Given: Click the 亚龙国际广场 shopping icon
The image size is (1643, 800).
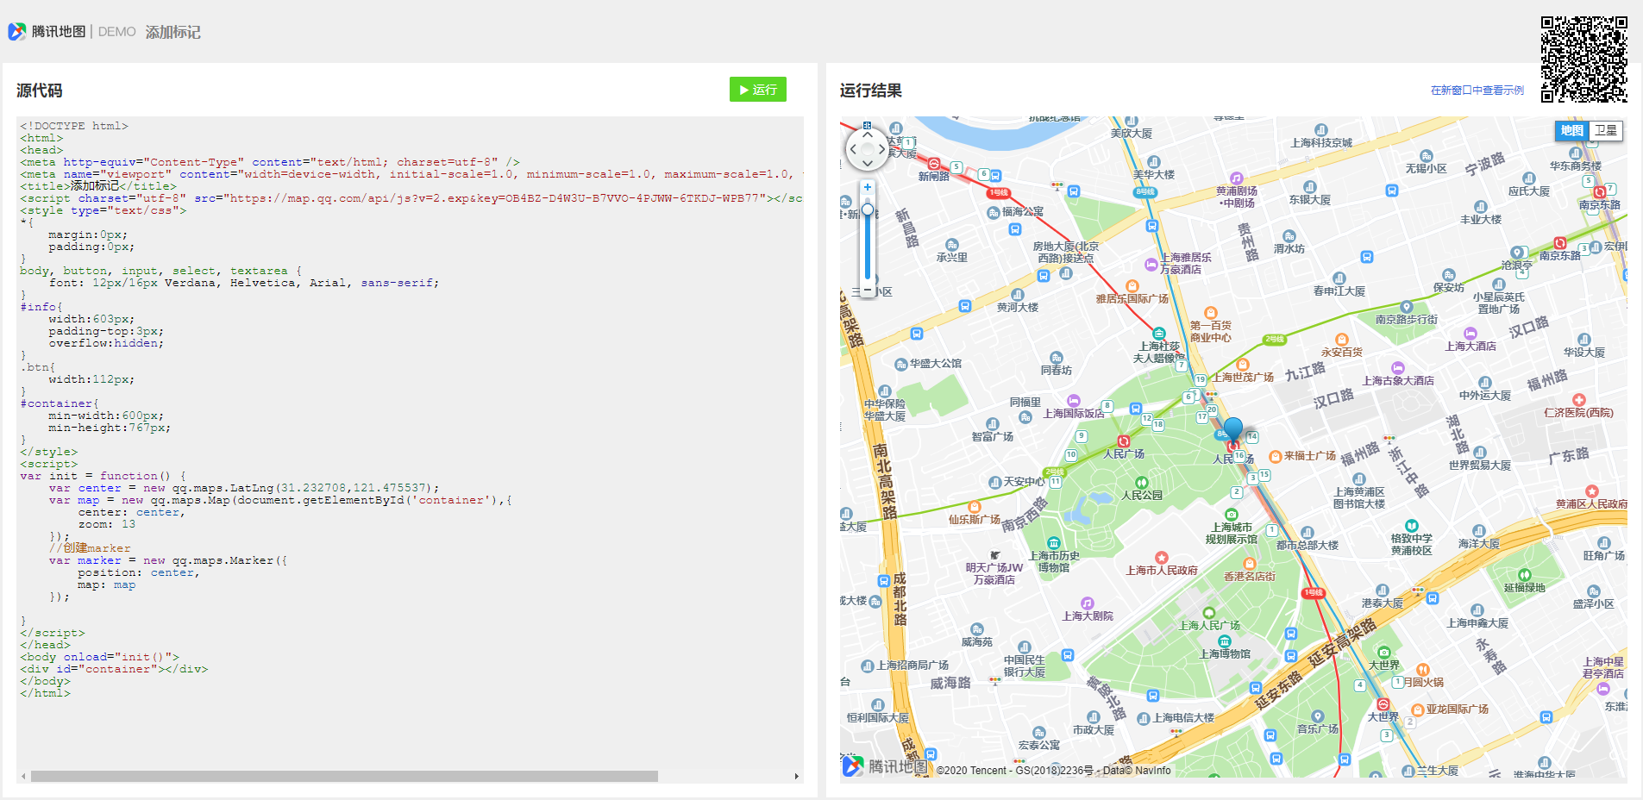Looking at the screenshot, I should (1417, 709).
